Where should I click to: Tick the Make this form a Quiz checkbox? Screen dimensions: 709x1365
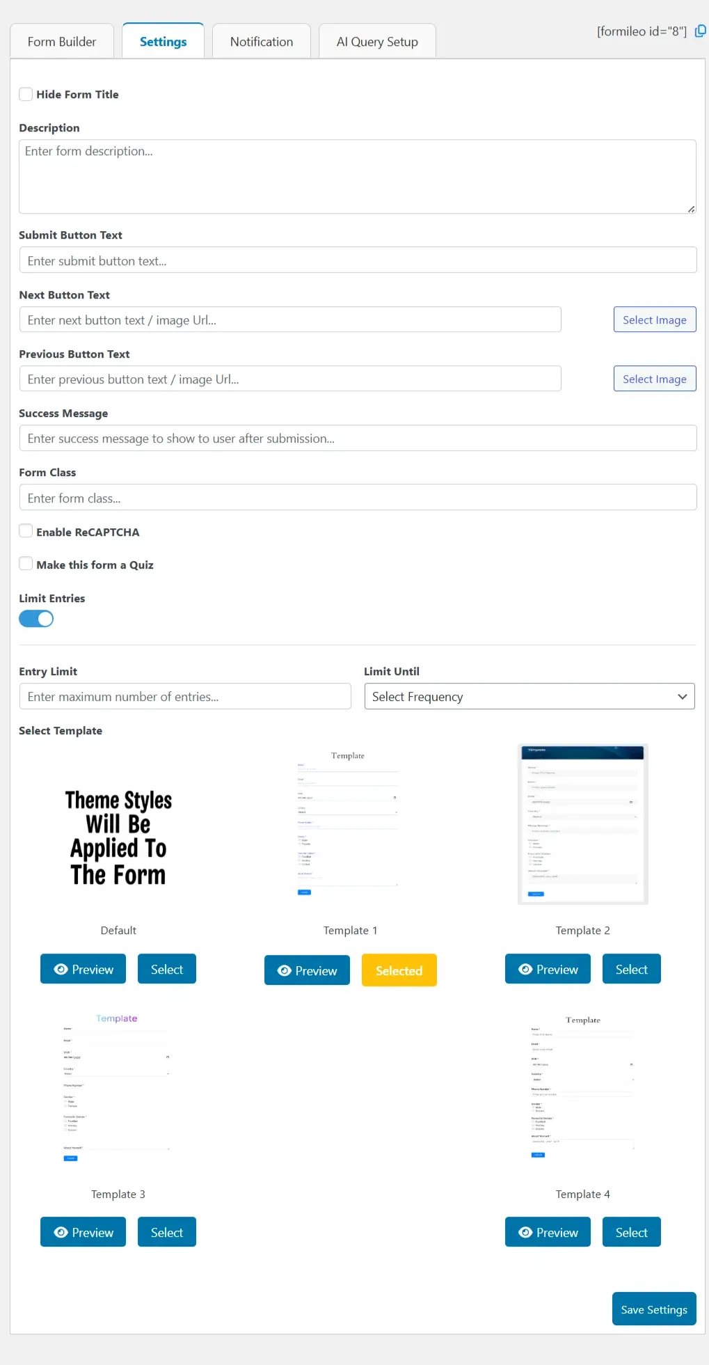pos(26,564)
